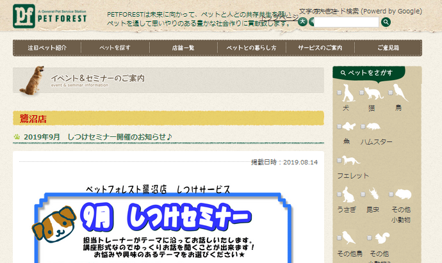Open ペットとの暮らし方 menu
This screenshot has height=263, width=442.
tap(252, 48)
